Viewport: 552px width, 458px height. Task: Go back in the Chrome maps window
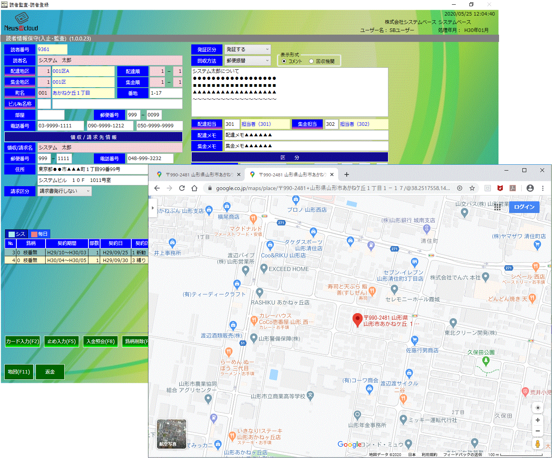(x=157, y=188)
